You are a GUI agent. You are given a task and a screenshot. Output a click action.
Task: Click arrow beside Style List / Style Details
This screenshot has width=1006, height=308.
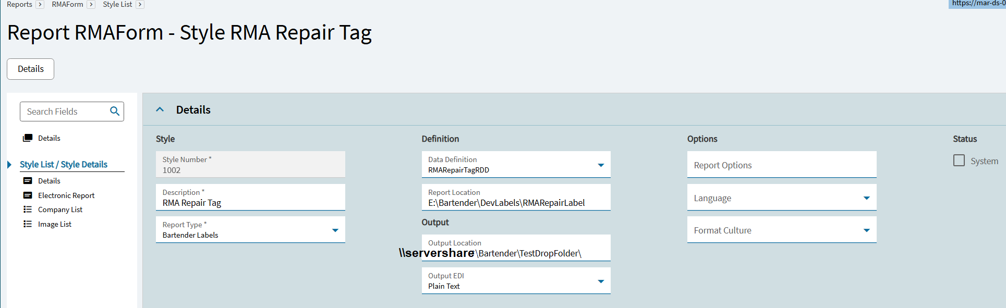point(9,165)
